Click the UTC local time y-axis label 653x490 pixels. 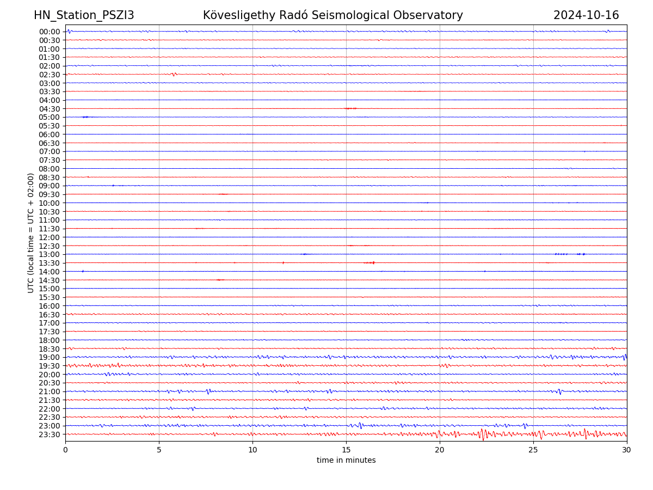(x=31, y=233)
